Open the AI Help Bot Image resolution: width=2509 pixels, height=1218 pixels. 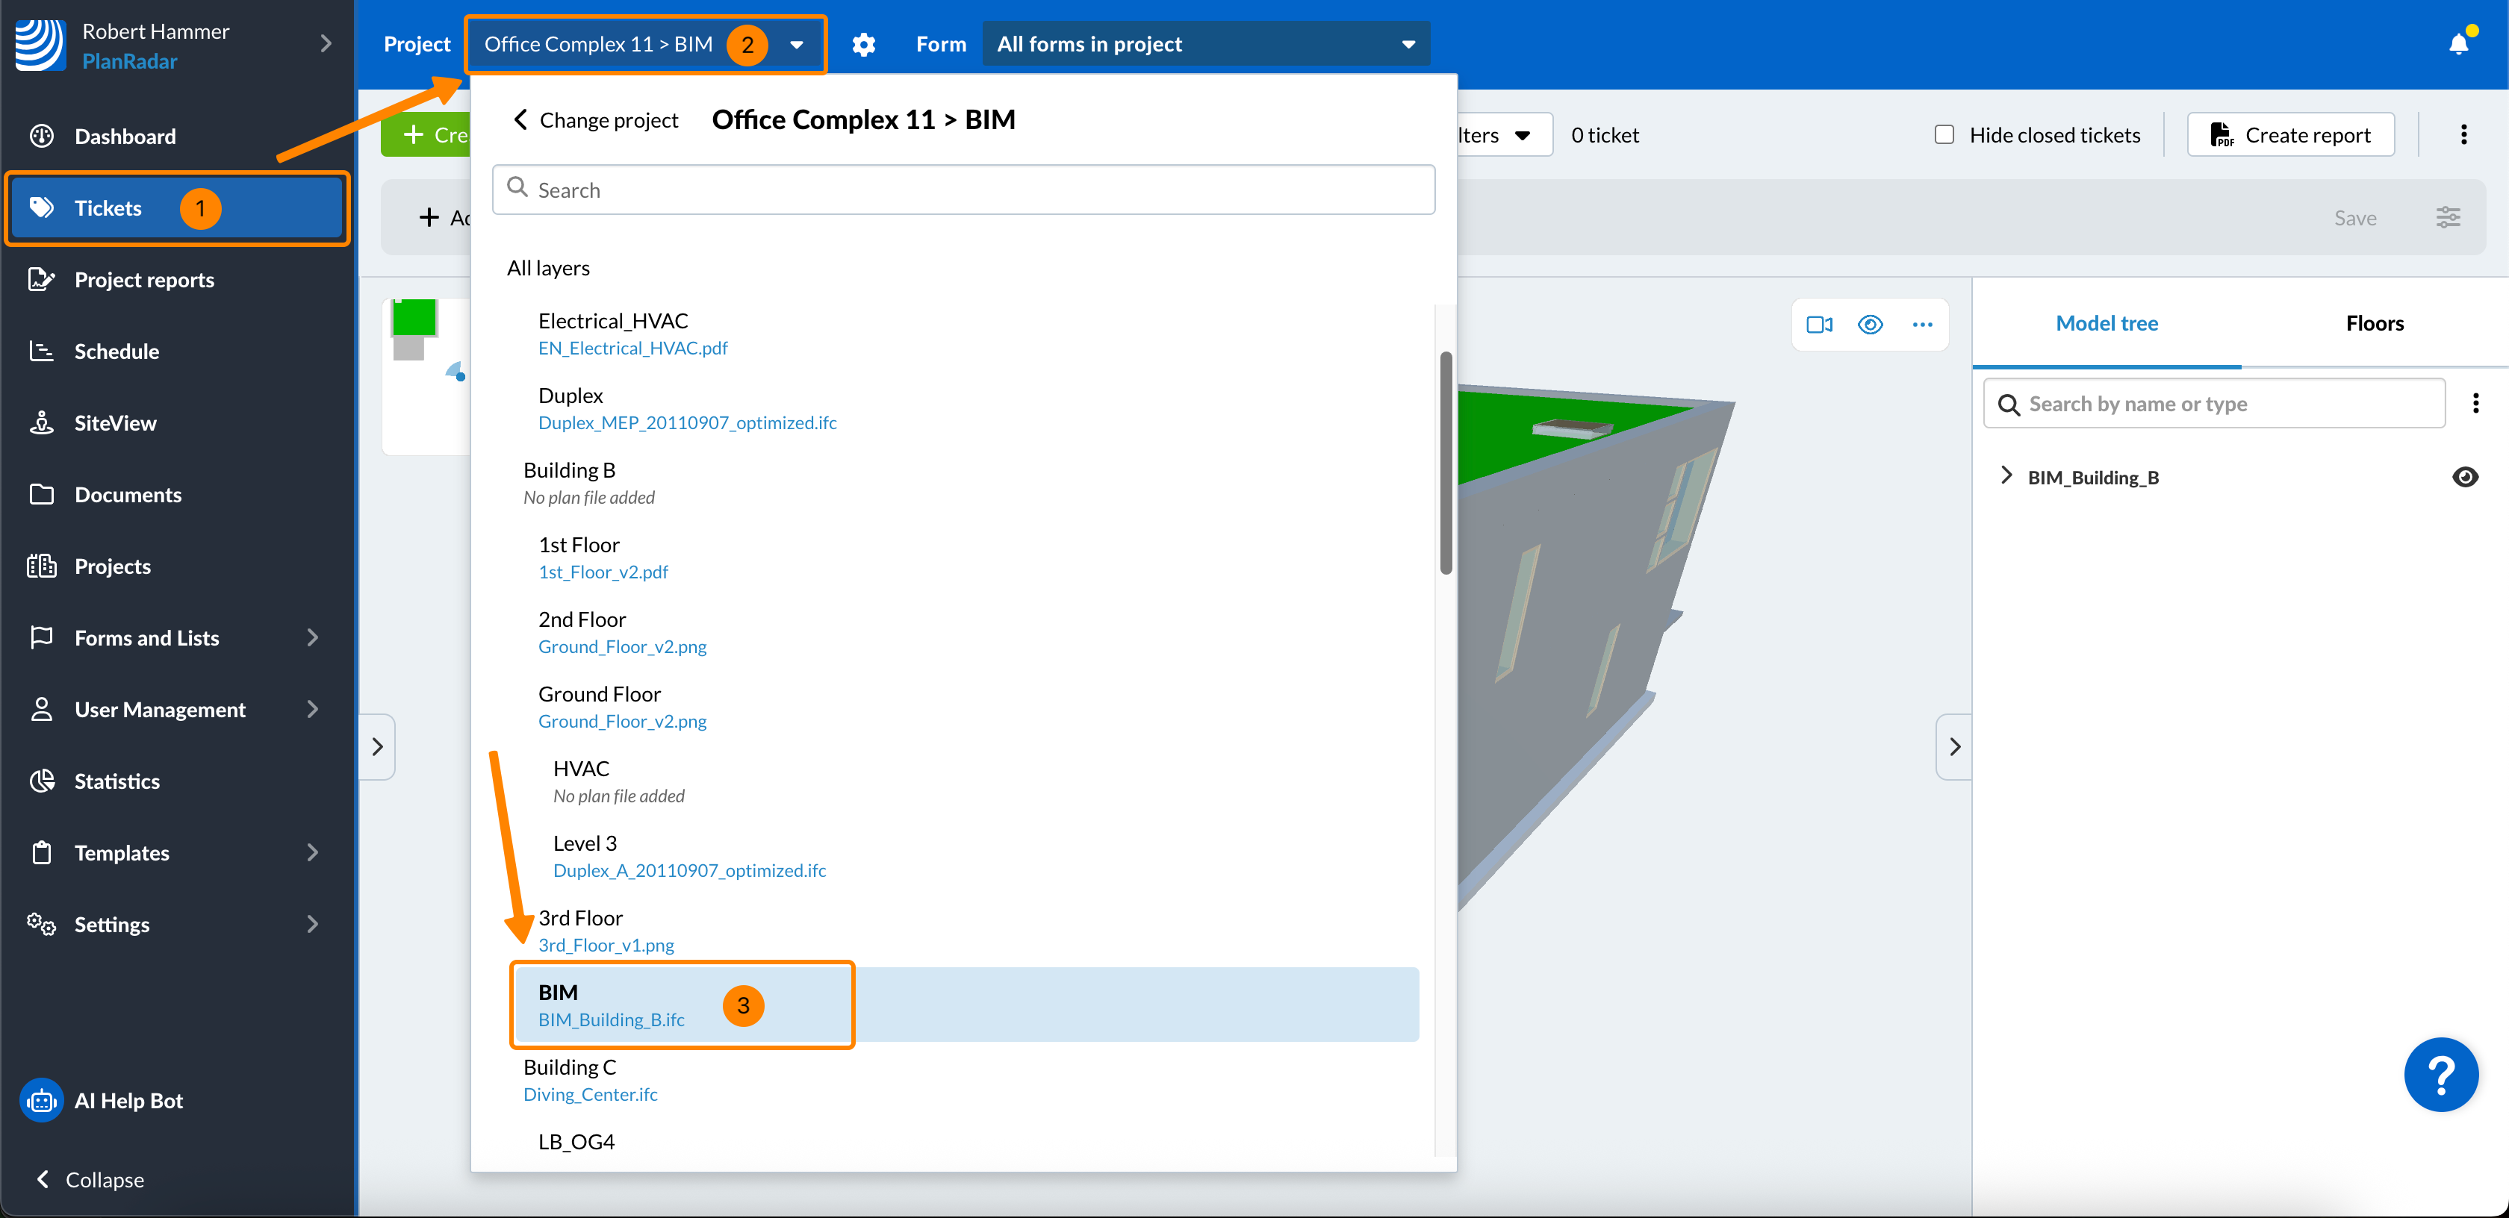point(128,1100)
